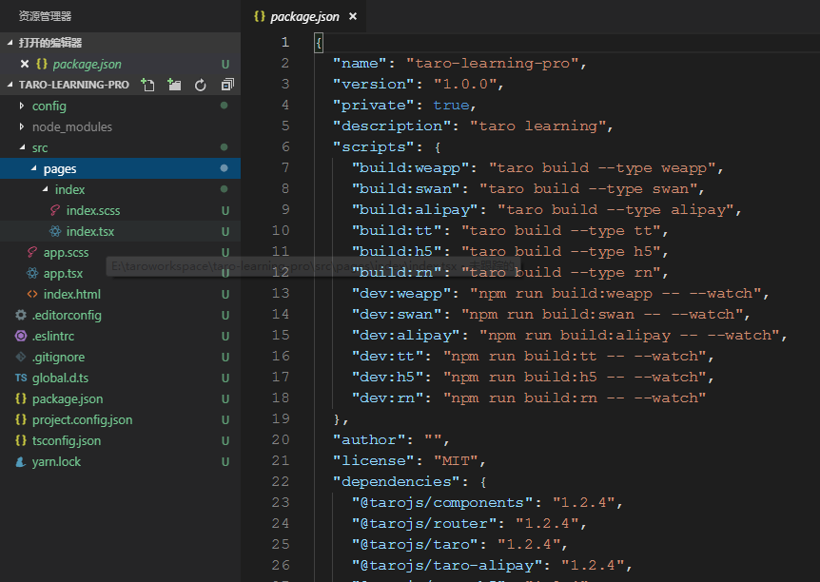Click the package.json tab
Screen dimensions: 820x582
click(x=304, y=17)
